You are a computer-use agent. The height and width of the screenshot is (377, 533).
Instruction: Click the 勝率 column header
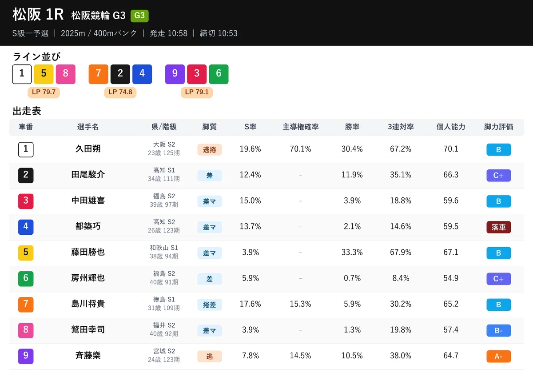(352, 127)
